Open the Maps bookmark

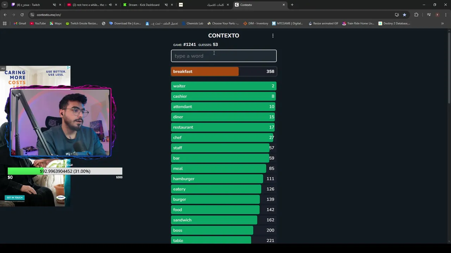(56, 24)
